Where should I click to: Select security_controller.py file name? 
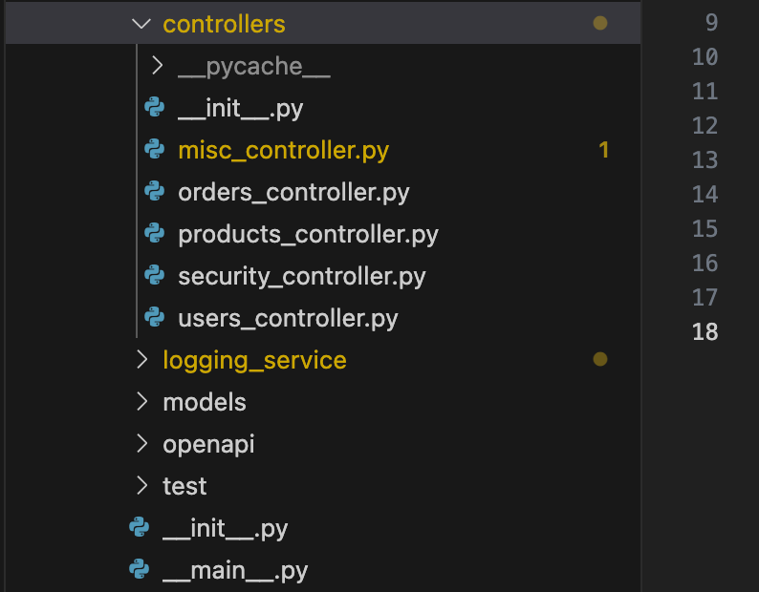301,276
